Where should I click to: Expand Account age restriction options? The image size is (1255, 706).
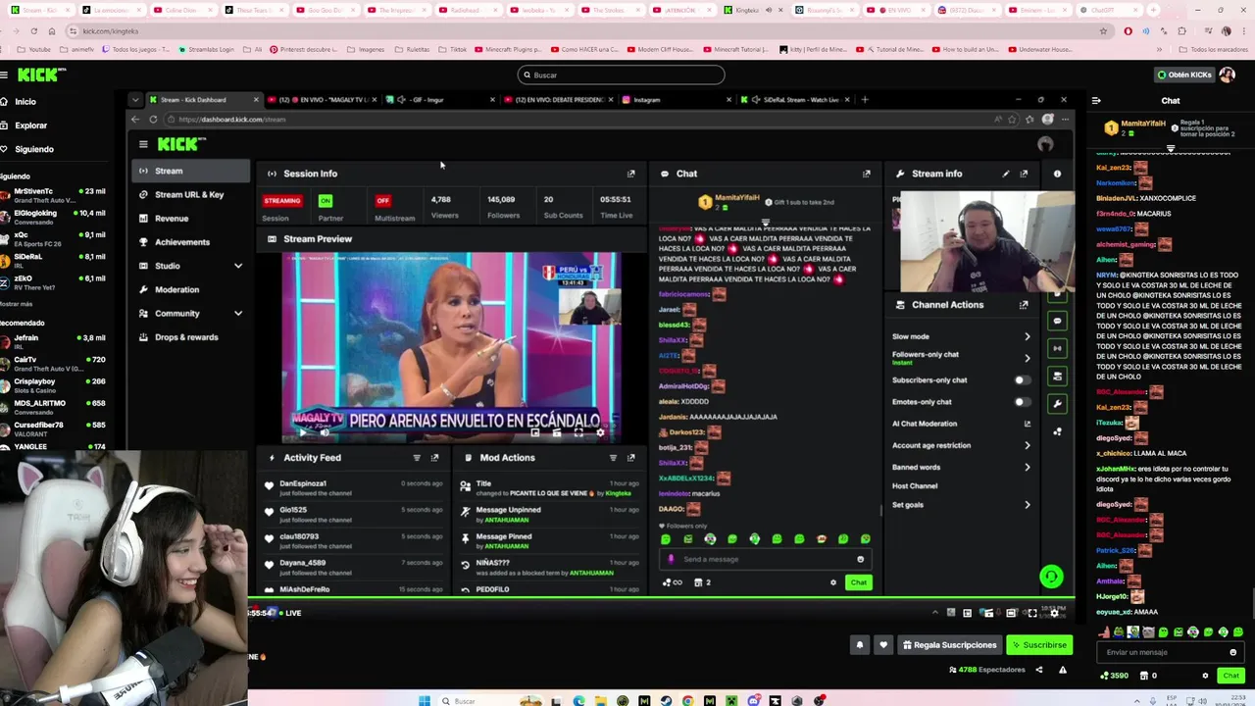[1027, 445]
